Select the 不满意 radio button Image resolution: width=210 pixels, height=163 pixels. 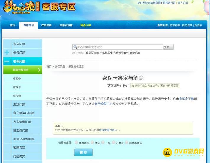(x=114, y=142)
